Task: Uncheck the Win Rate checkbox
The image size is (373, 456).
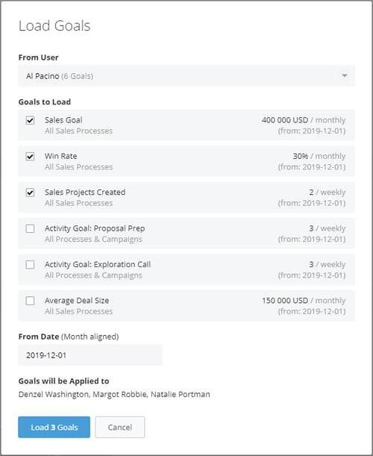Action: click(x=30, y=156)
